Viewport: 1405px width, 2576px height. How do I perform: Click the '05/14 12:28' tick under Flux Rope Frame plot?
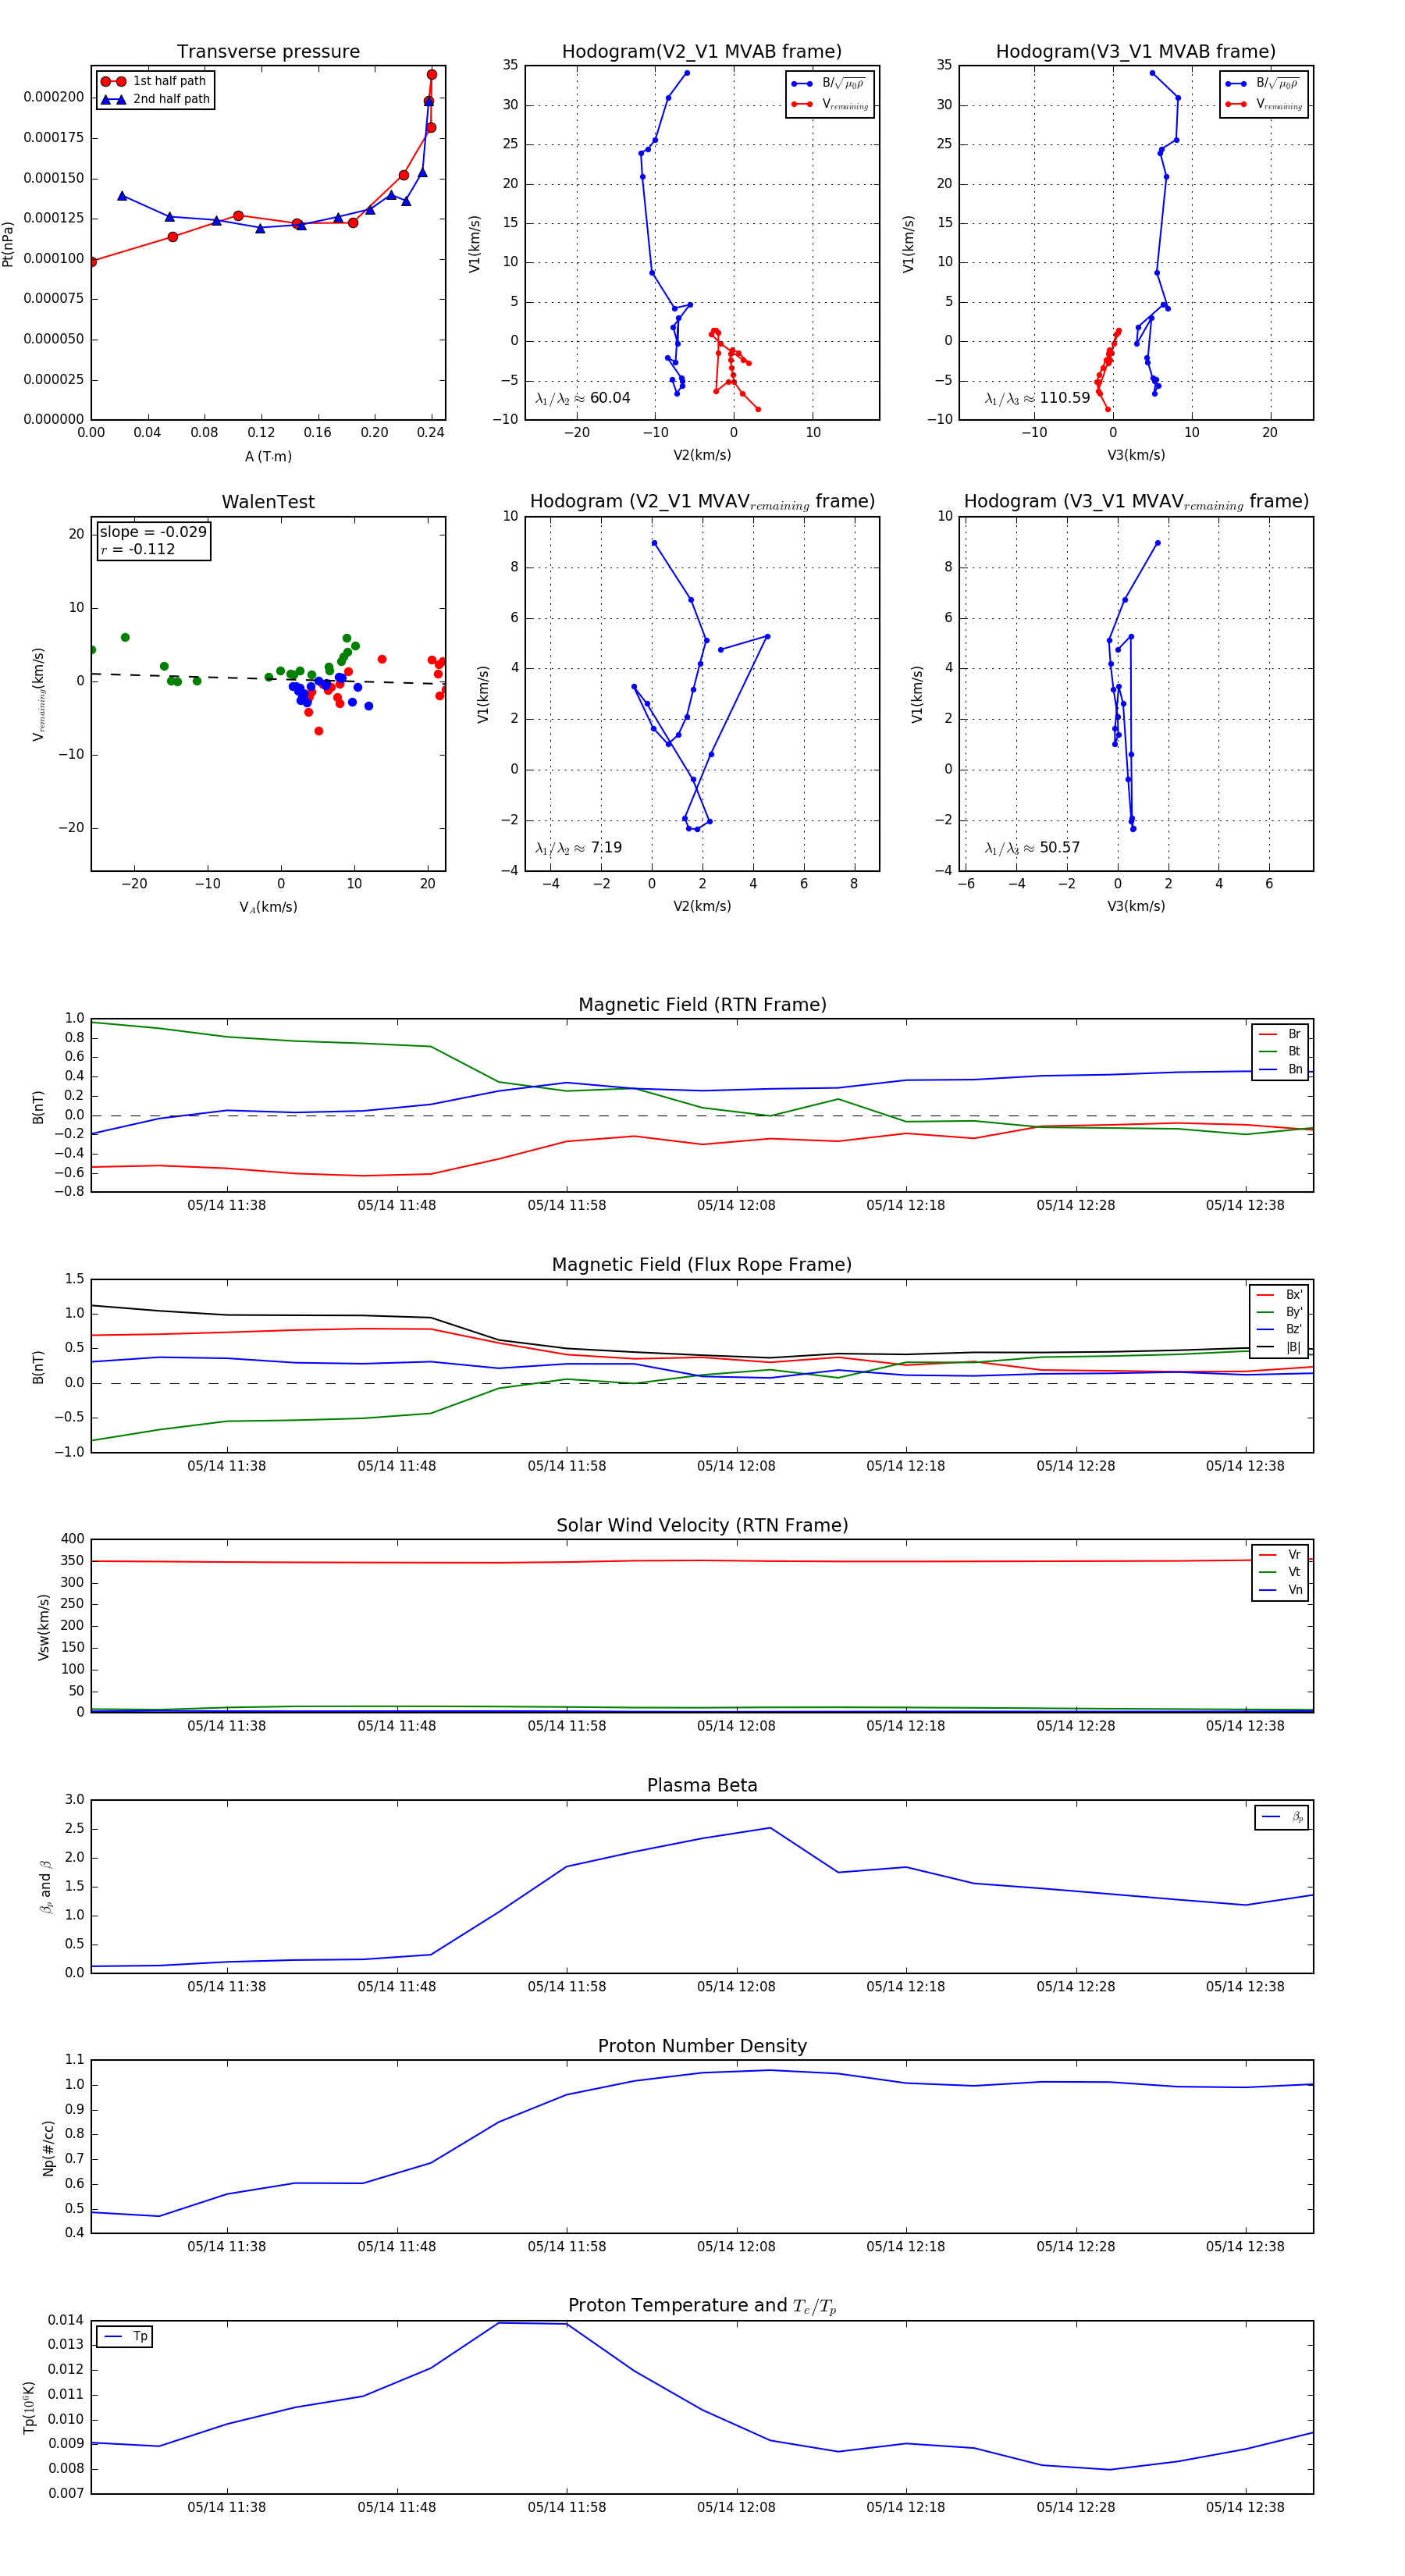point(1076,1466)
